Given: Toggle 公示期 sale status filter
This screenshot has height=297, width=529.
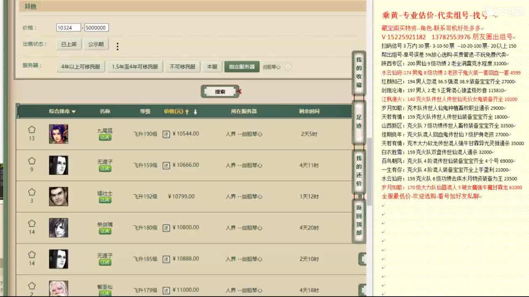Looking at the screenshot, I should point(96,44).
